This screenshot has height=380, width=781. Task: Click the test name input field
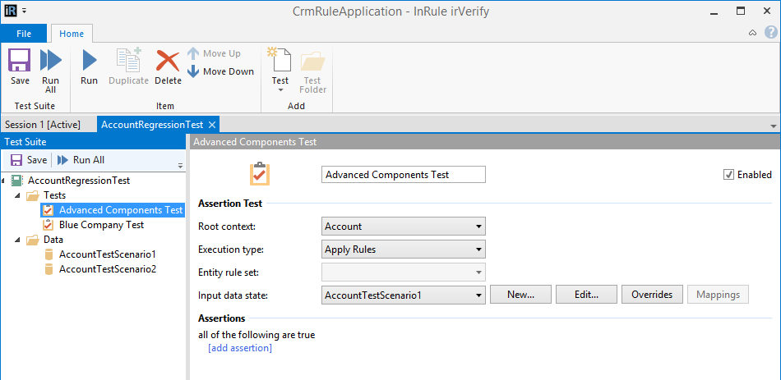(404, 175)
